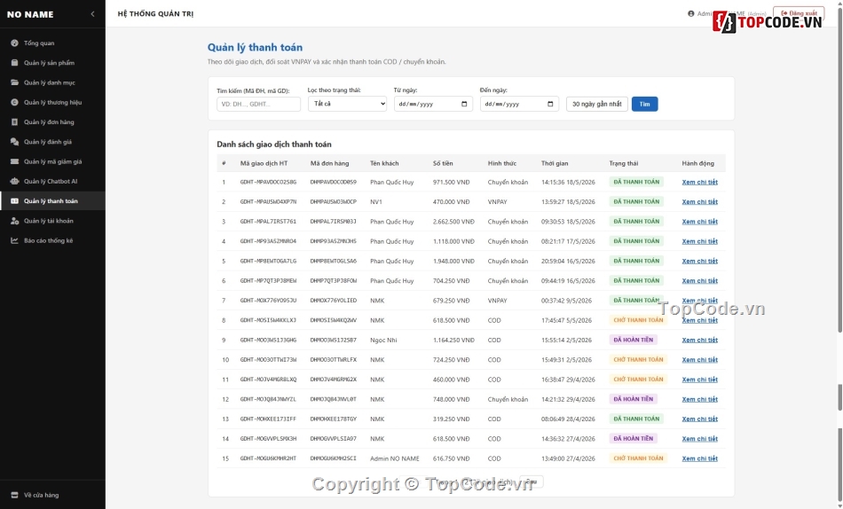Click transaction code GDHT-MOGVVPLSMX3H

tap(268, 439)
